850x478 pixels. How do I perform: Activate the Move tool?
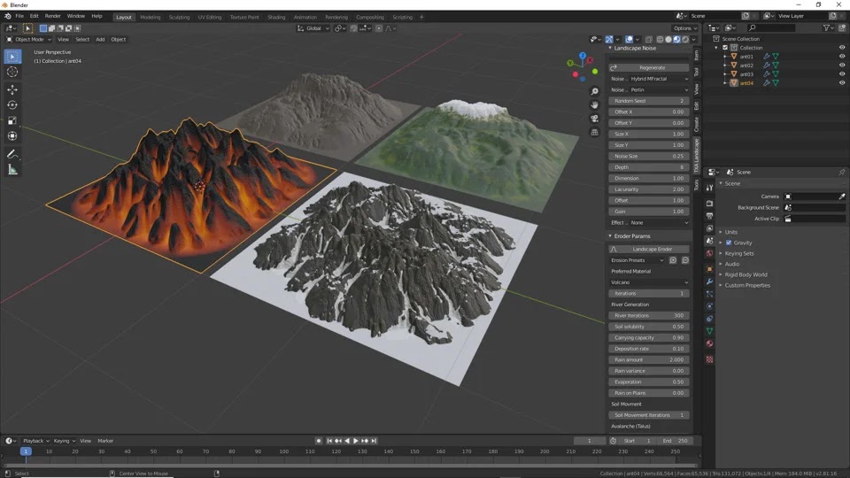(12, 89)
